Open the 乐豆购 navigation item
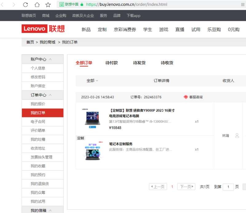246x213 pixels. (214, 30)
